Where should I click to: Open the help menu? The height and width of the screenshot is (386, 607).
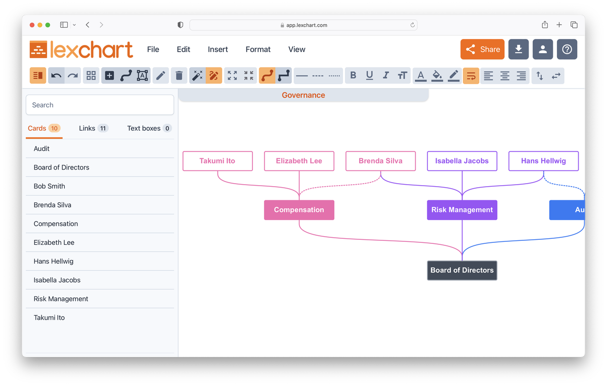567,49
